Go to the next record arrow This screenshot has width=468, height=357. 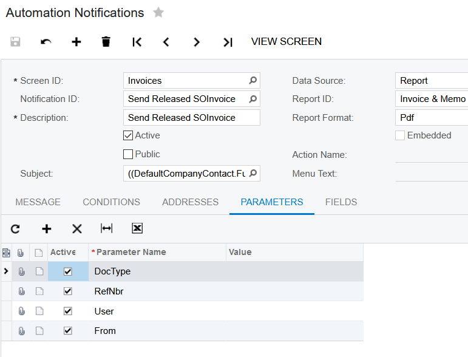(x=197, y=42)
